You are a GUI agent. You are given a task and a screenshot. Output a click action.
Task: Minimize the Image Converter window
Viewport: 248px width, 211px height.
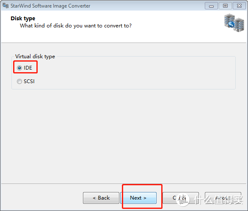[211, 6]
